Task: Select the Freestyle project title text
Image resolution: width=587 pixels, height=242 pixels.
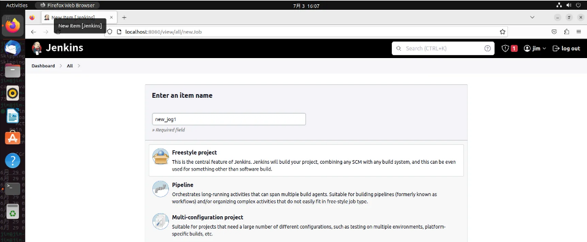Action: (194, 153)
